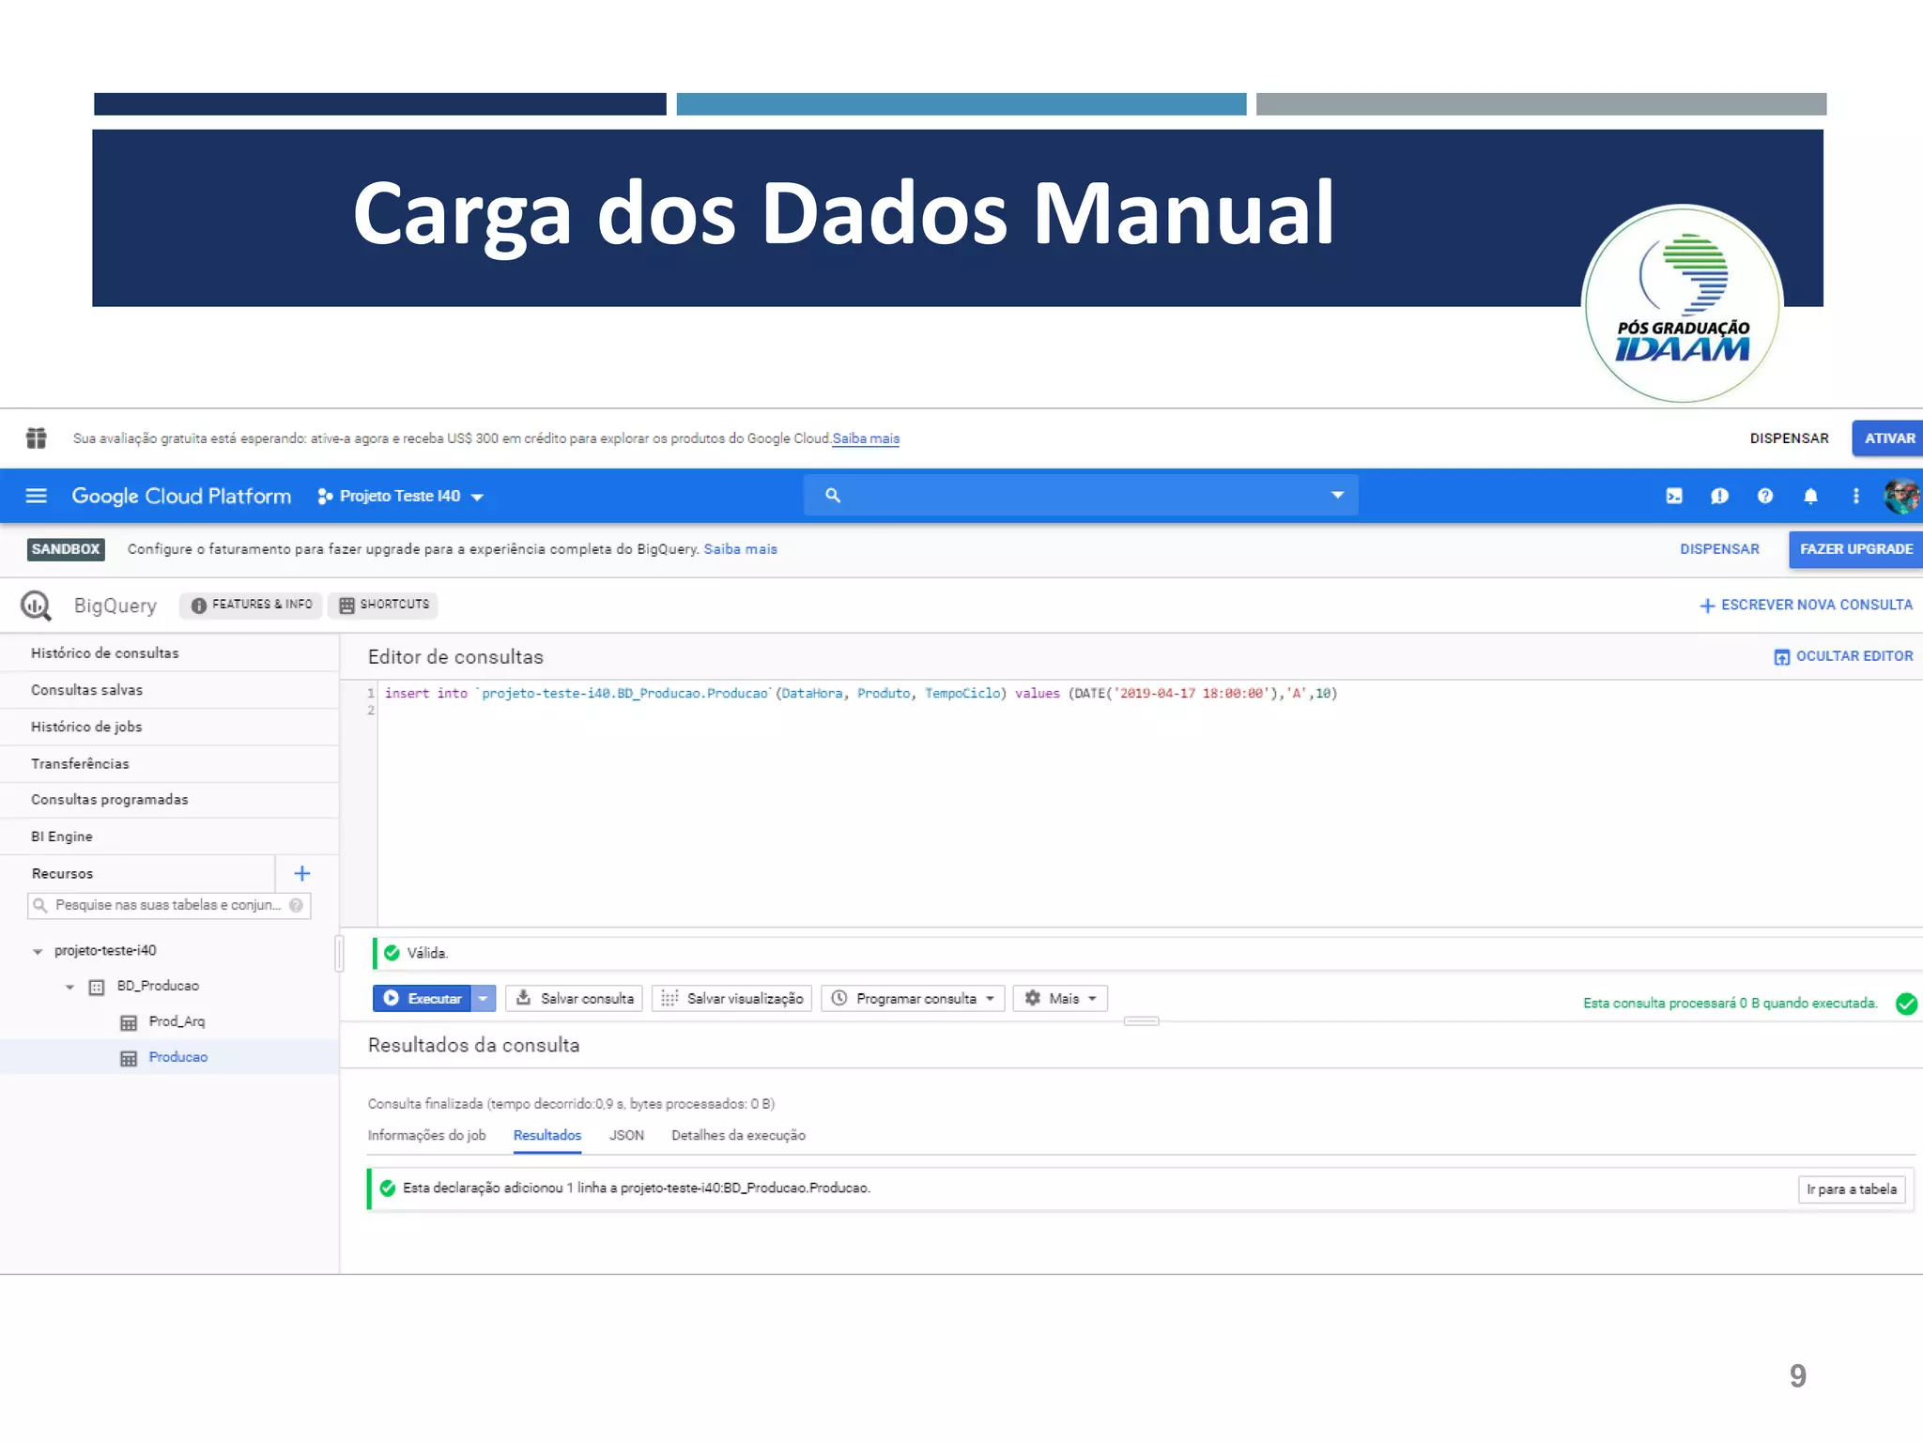Open the Executar options dropdown arrow
The image size is (1923, 1442).
483,998
